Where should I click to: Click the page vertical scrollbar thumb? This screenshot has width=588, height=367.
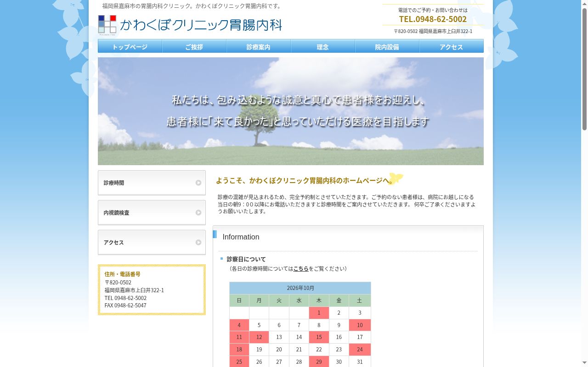[584, 69]
